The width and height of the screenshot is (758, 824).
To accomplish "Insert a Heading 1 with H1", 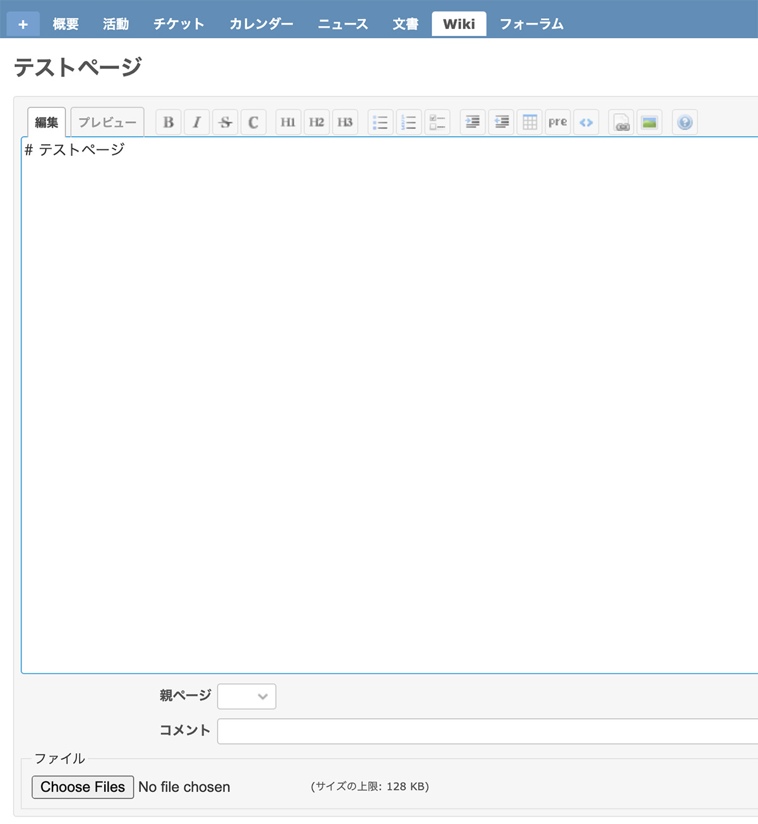I will 288,122.
